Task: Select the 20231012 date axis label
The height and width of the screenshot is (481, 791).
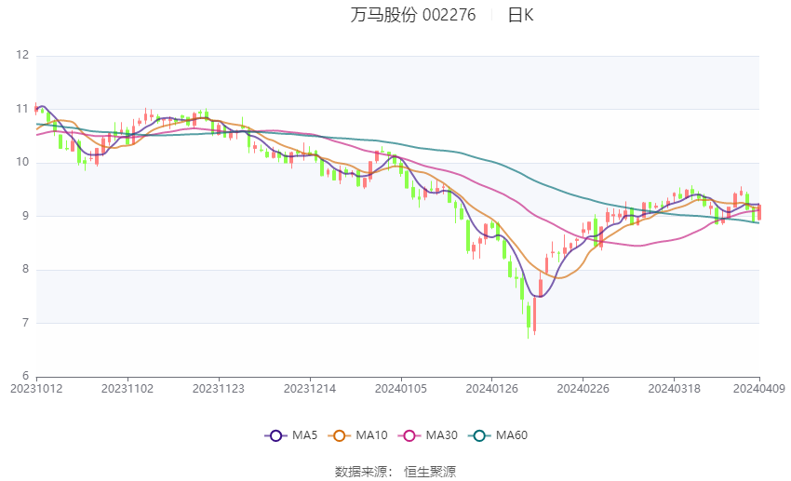Action: pyautogui.click(x=36, y=389)
